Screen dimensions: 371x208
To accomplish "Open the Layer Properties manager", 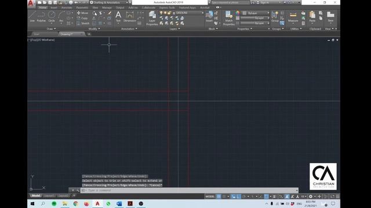I will 152,18.
